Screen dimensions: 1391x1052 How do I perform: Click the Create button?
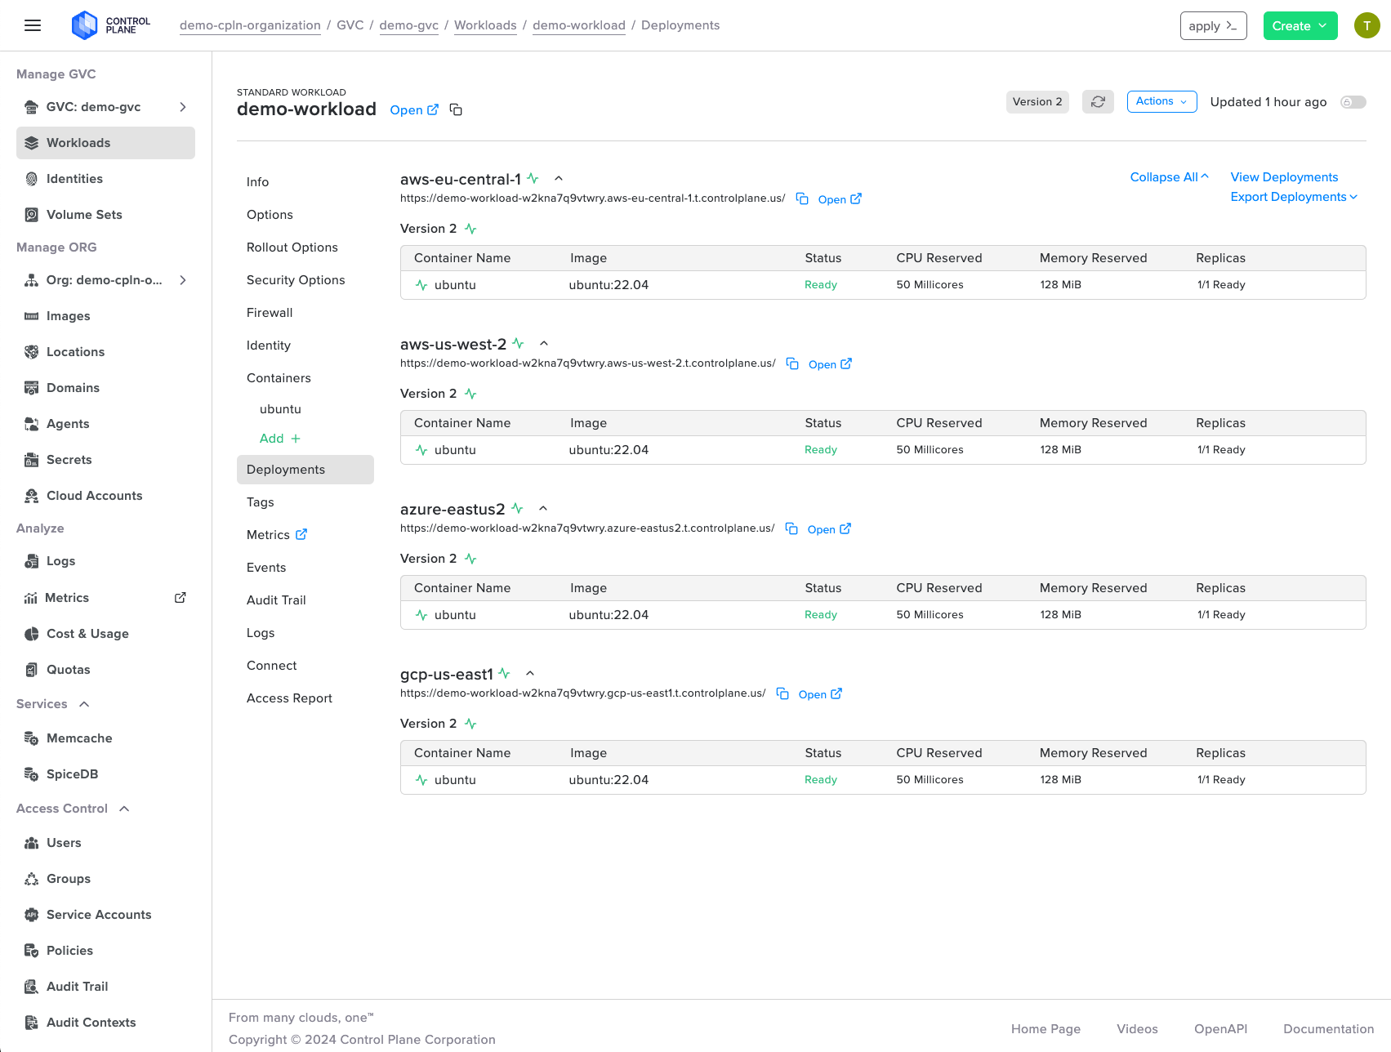[x=1300, y=25]
